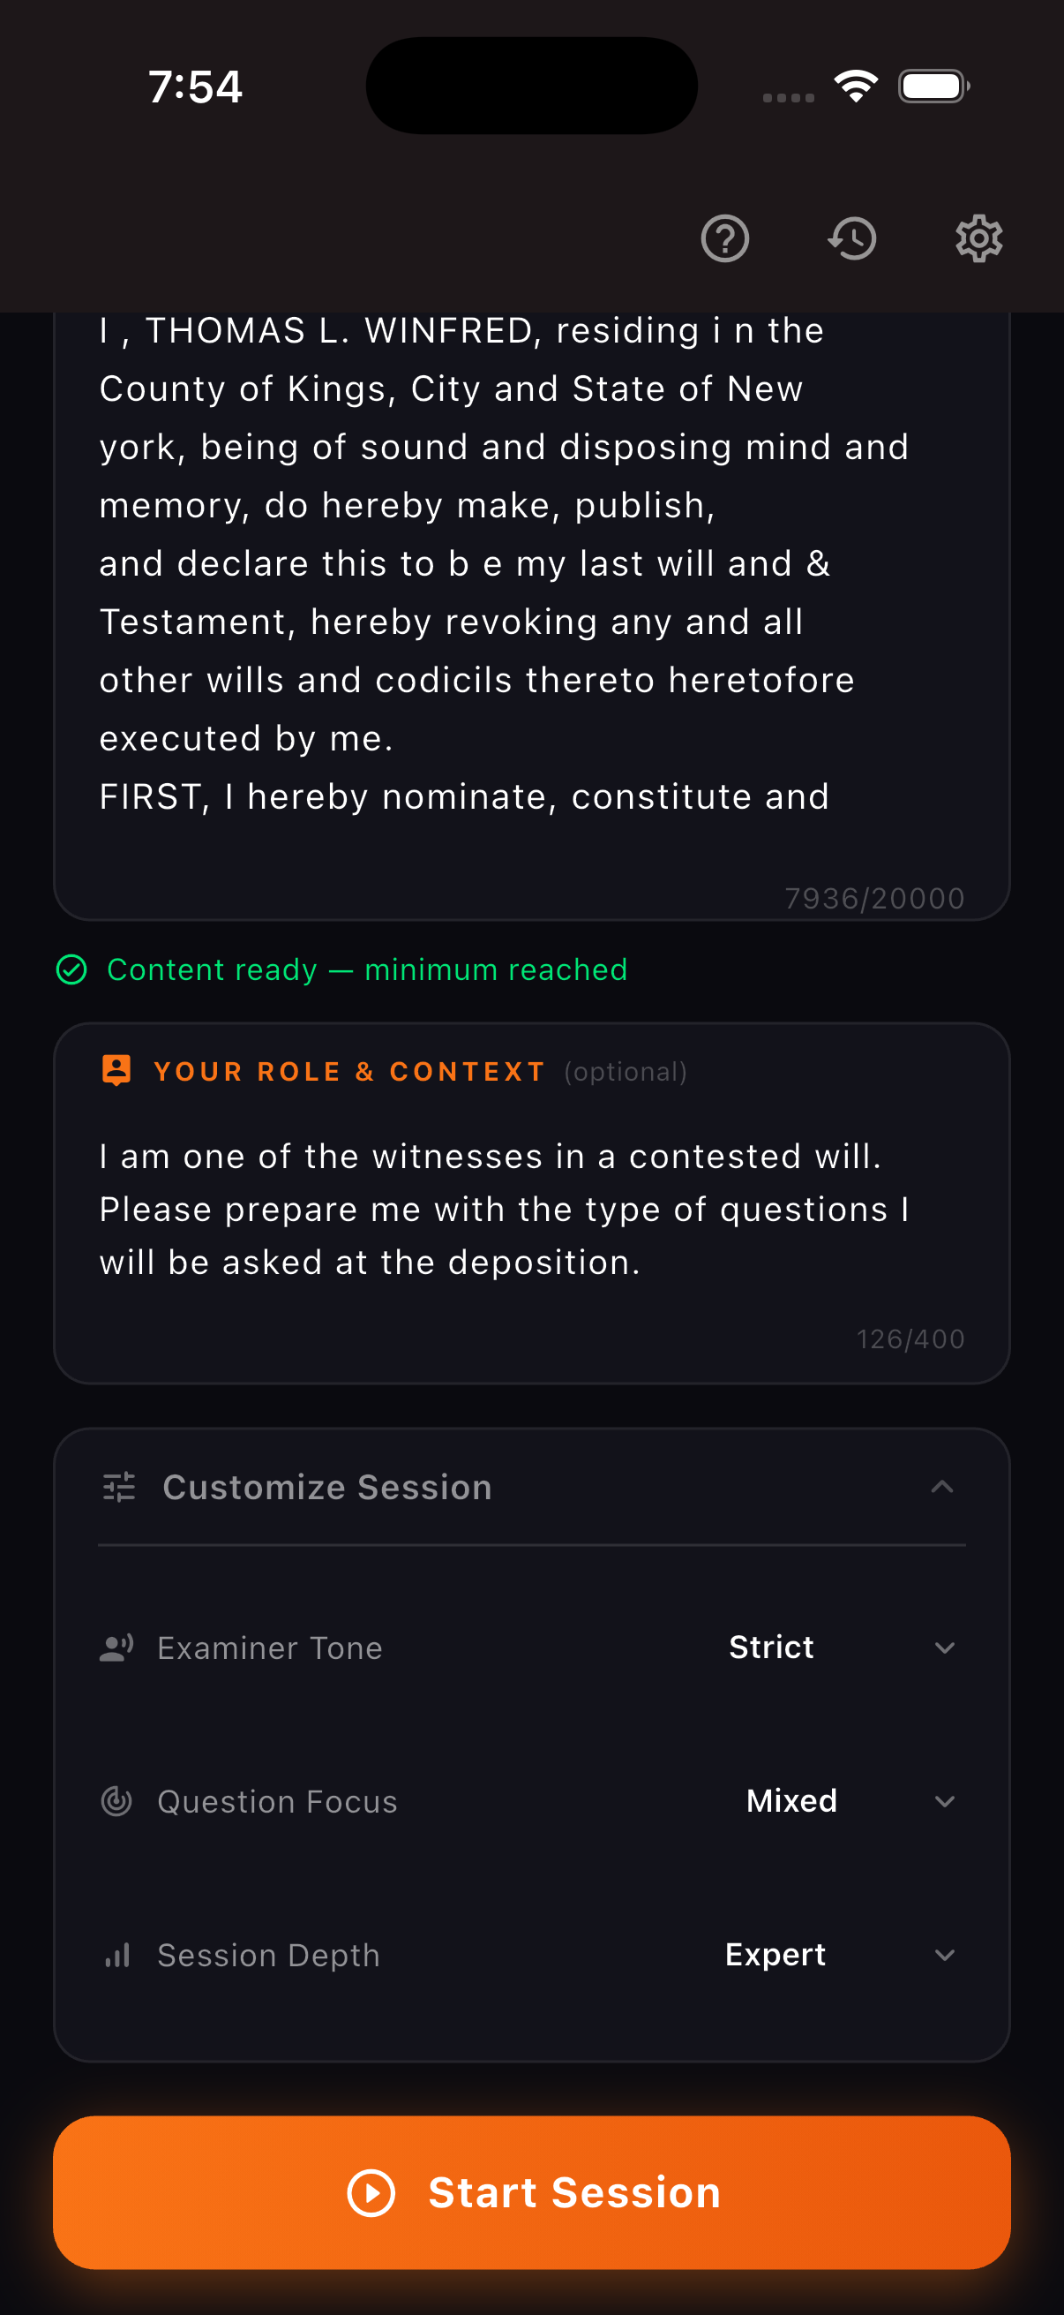Open session history clock icon

[852, 239]
